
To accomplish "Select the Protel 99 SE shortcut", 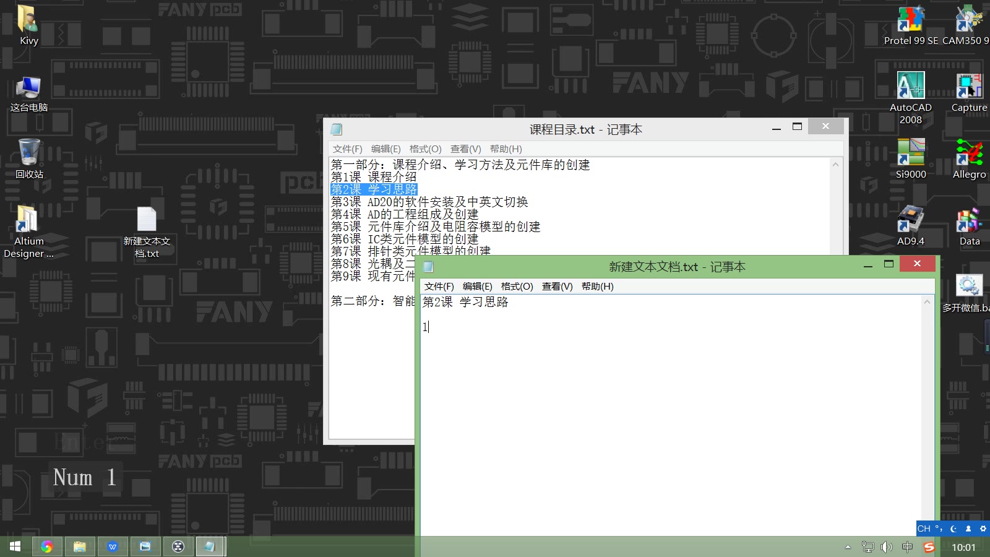I will coord(911,26).
